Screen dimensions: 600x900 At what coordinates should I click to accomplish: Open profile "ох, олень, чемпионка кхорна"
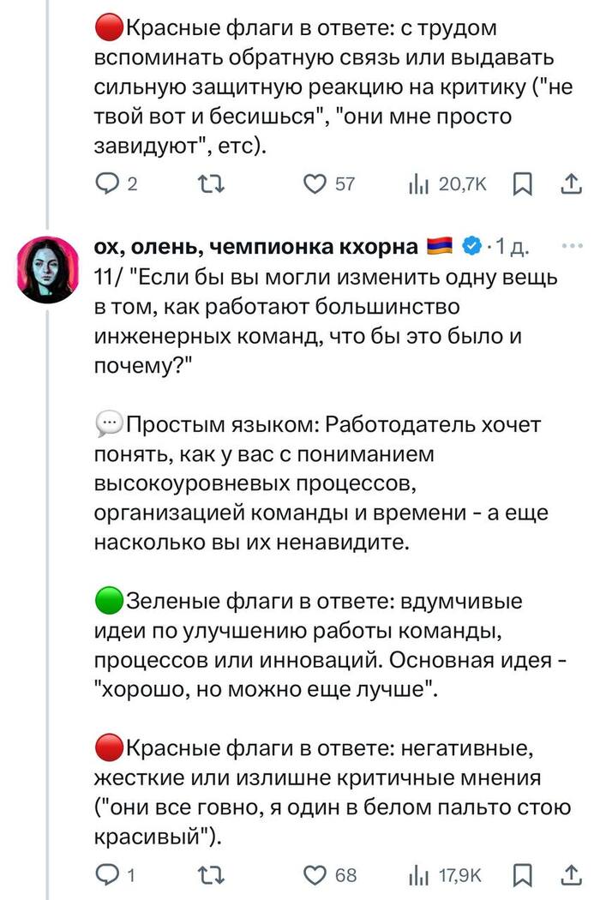tap(256, 248)
